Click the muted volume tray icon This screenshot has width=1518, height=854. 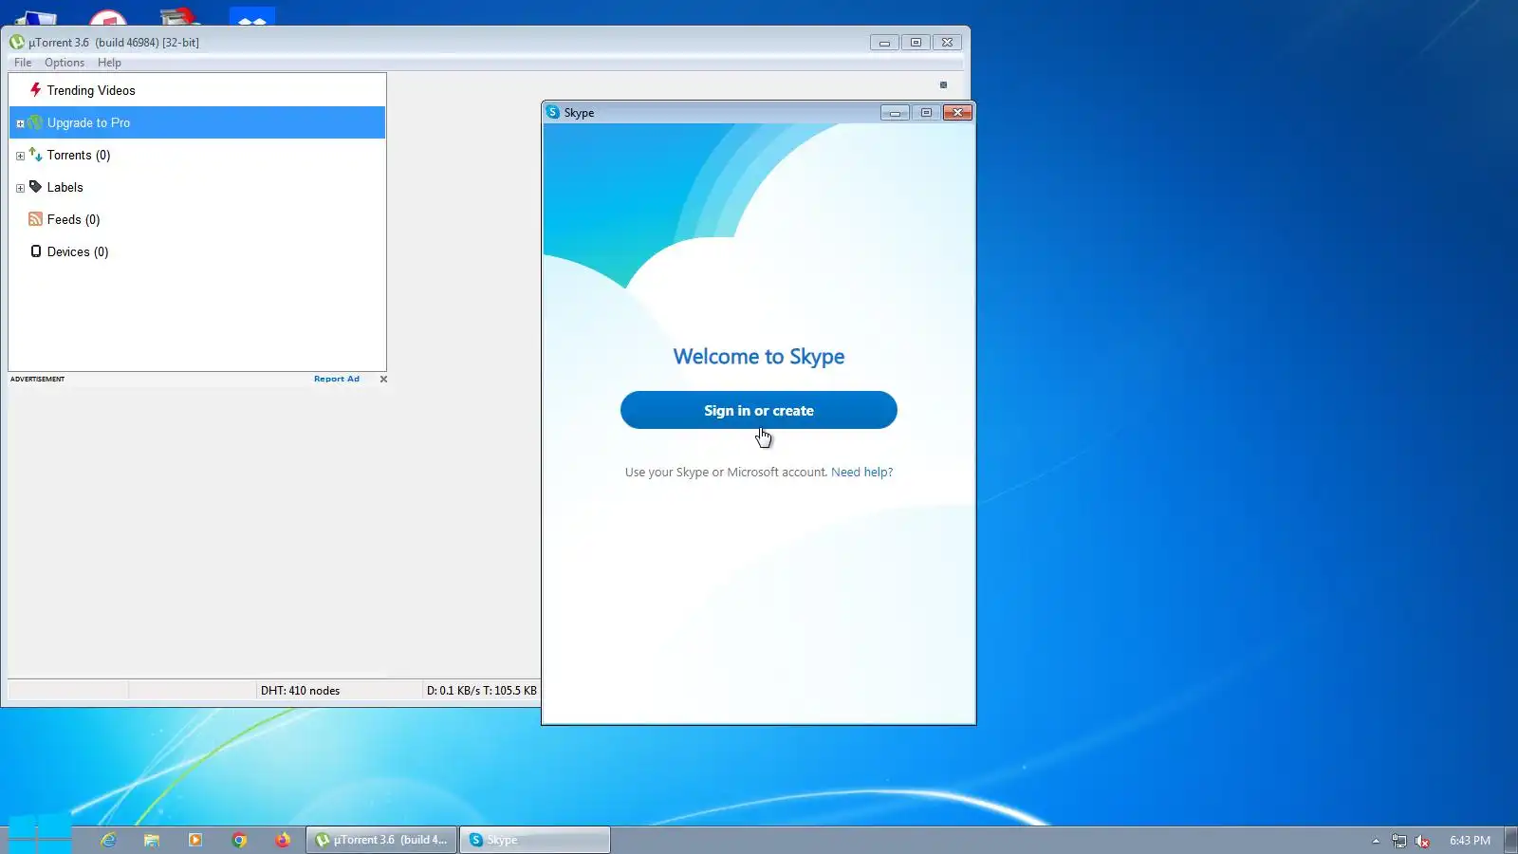[x=1422, y=841]
